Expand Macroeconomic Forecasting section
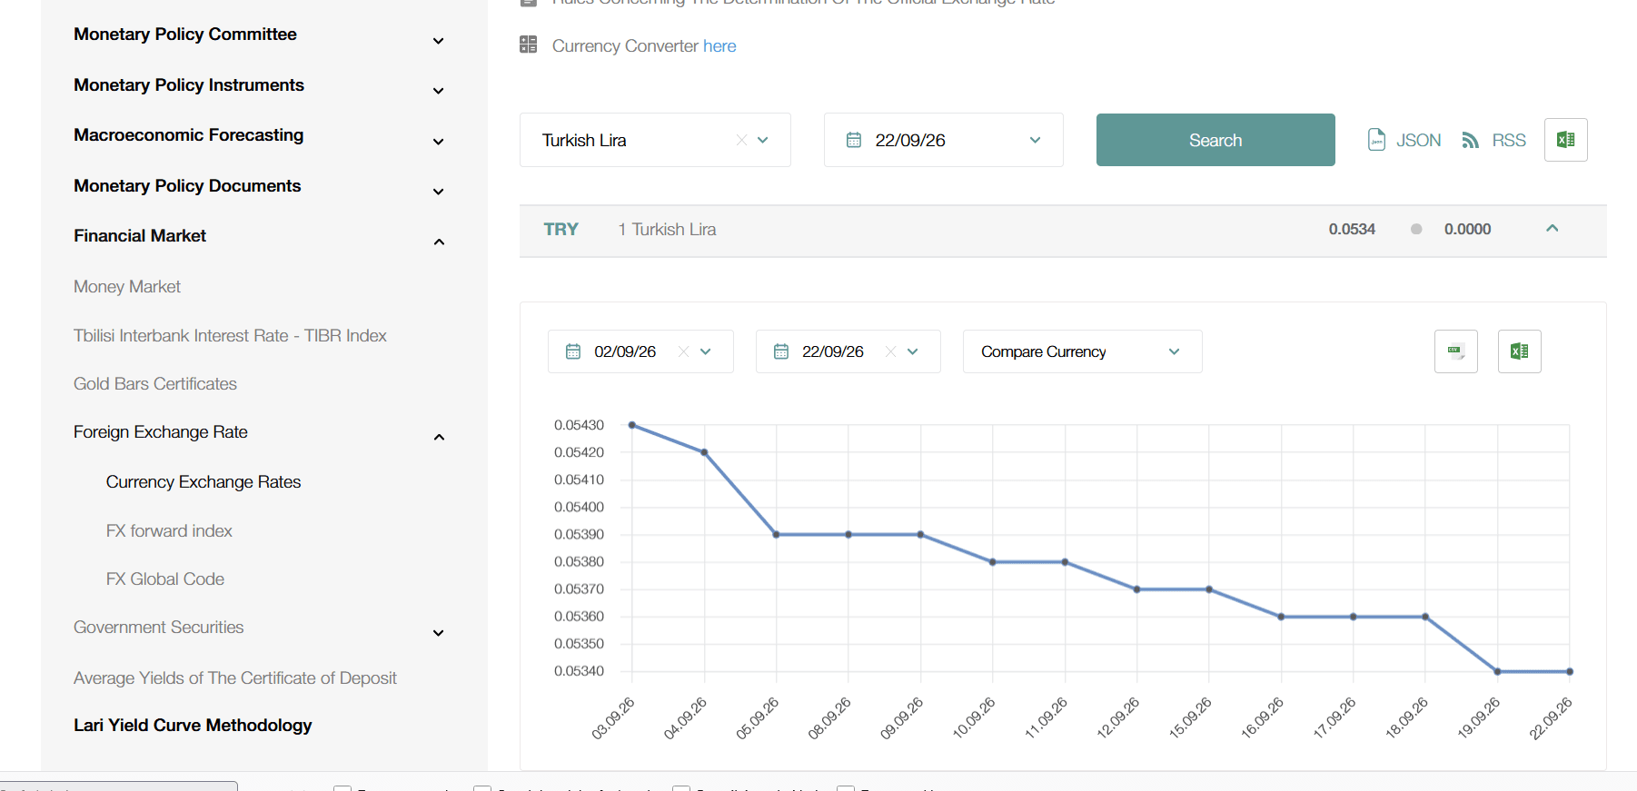The height and width of the screenshot is (791, 1637). (x=438, y=142)
